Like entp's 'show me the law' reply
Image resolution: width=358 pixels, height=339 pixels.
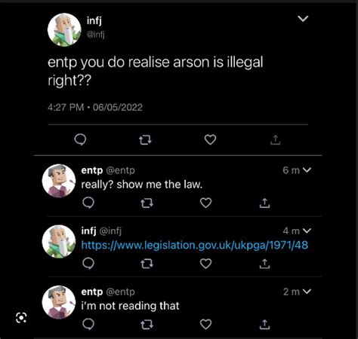click(x=205, y=203)
